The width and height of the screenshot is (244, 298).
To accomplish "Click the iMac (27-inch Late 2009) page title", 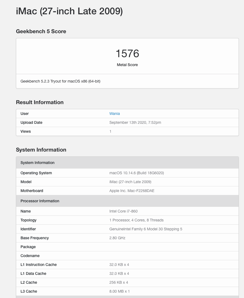I will (x=69, y=11).
